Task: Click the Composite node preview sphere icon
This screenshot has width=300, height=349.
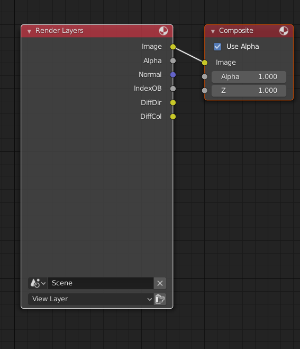Action: tap(284, 31)
